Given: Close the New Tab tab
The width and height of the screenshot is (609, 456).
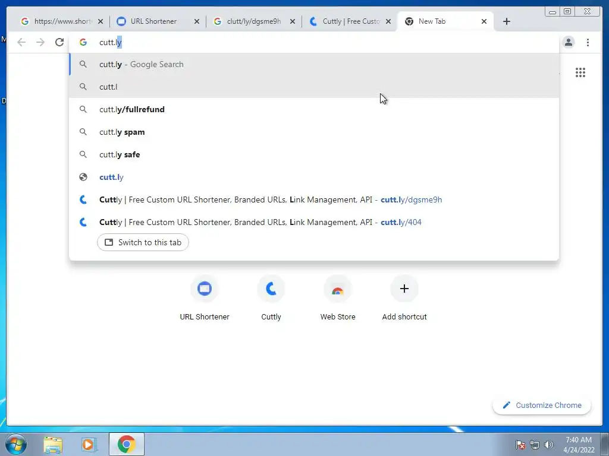Looking at the screenshot, I should pos(484,21).
